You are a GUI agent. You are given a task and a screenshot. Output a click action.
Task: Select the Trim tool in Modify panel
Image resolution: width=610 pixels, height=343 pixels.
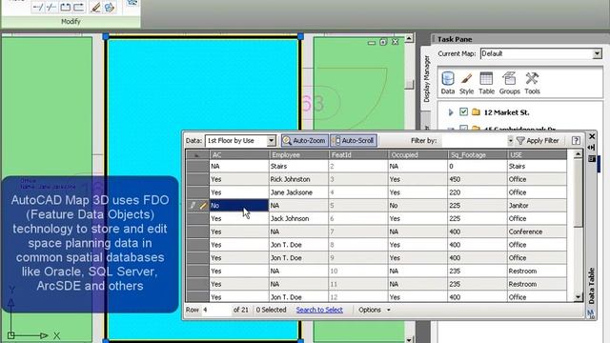pyautogui.click(x=51, y=8)
